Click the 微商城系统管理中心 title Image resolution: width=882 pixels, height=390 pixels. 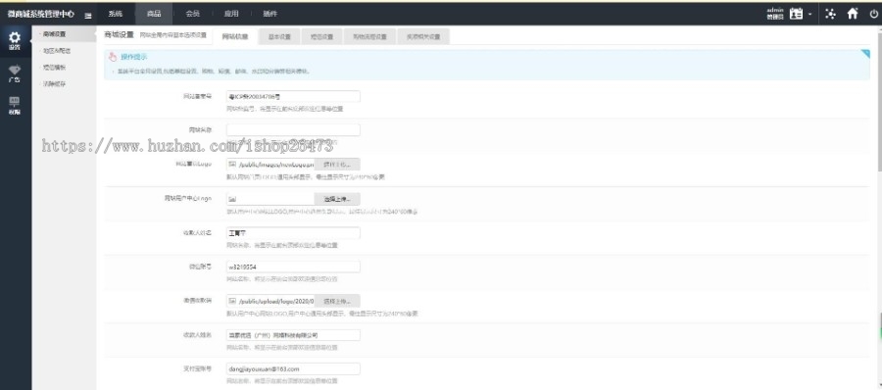pos(40,14)
